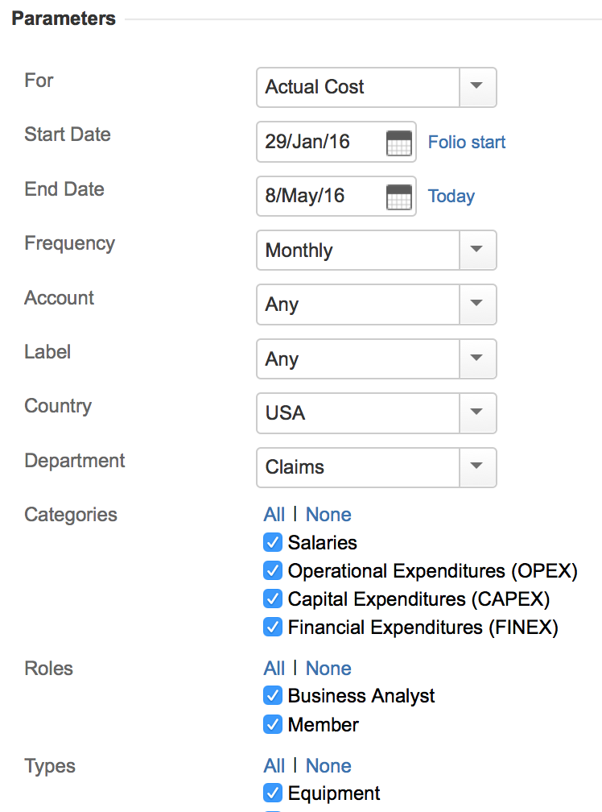Image resolution: width=602 pixels, height=812 pixels.
Task: Expand the For Actual Cost dropdown
Action: [x=476, y=87]
